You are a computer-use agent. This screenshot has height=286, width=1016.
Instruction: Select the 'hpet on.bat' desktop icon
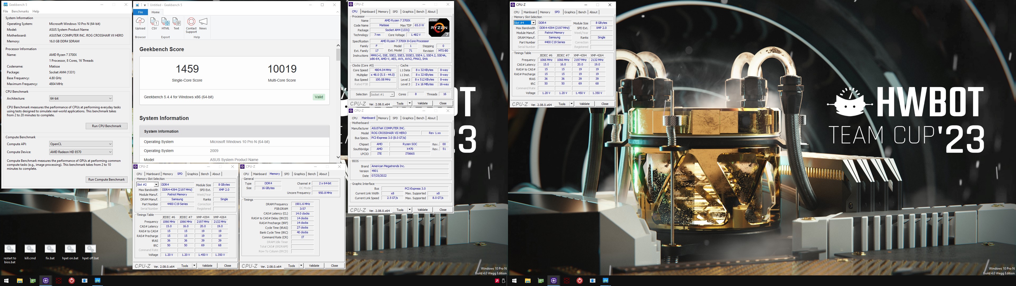[x=70, y=252]
